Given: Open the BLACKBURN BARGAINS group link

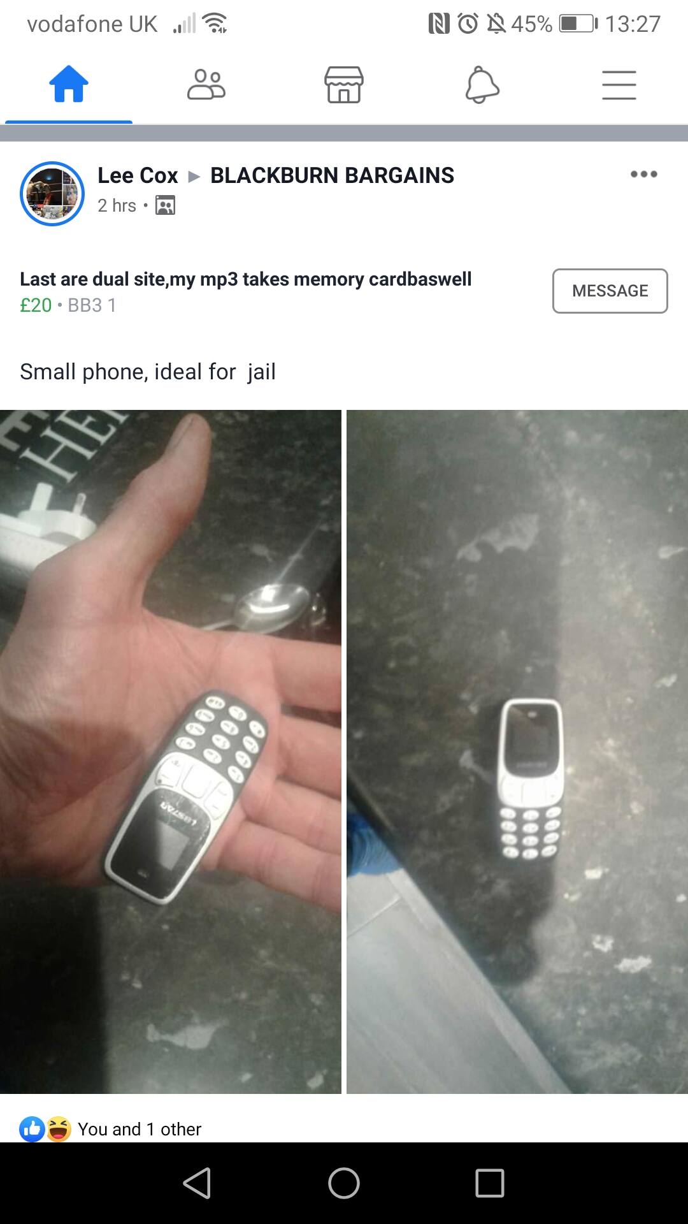Looking at the screenshot, I should [333, 175].
